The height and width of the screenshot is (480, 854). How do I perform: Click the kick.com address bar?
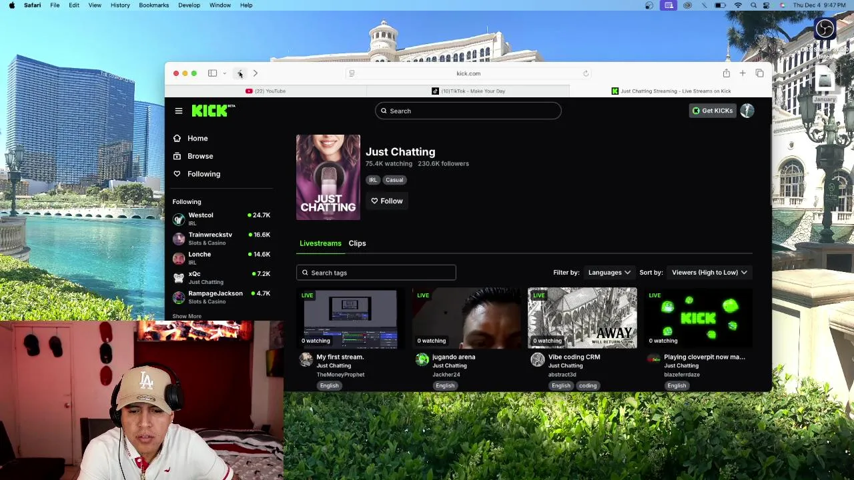coord(468,73)
